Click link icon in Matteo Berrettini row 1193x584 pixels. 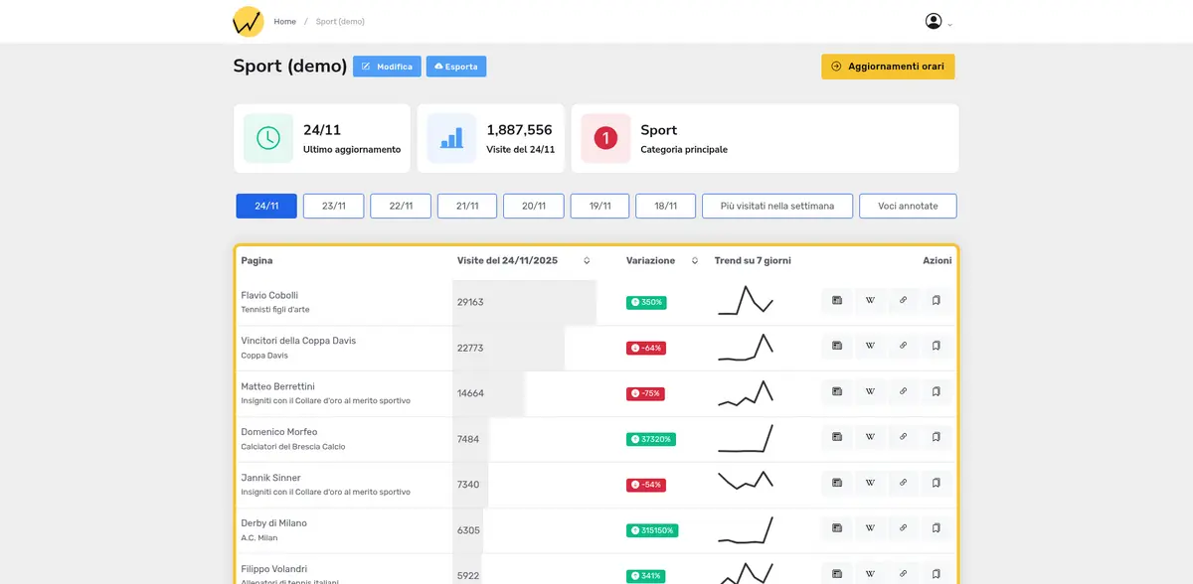pos(903,392)
